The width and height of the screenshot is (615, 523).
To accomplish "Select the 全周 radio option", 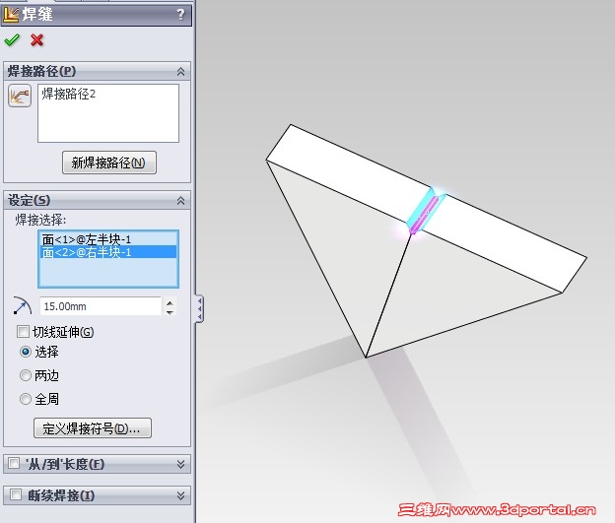I will 26,399.
